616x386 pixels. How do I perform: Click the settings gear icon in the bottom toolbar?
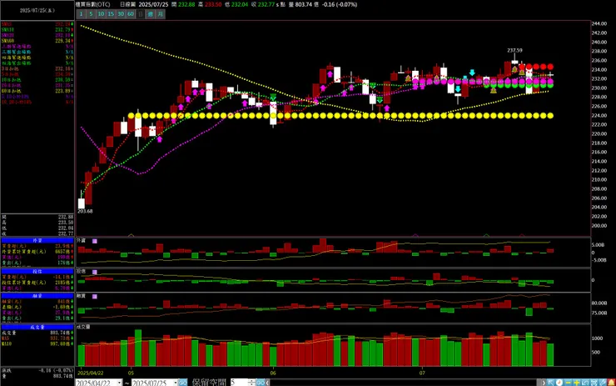click(594, 383)
